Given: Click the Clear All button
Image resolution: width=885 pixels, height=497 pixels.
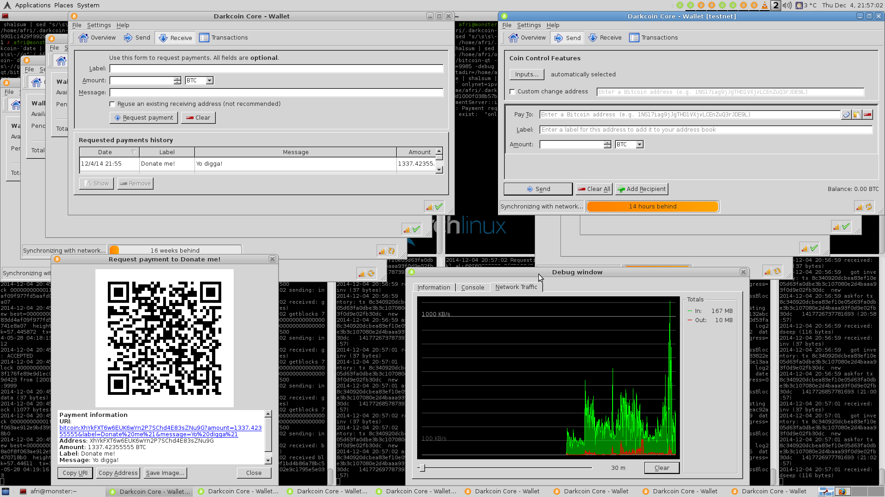Looking at the screenshot, I should 594,189.
